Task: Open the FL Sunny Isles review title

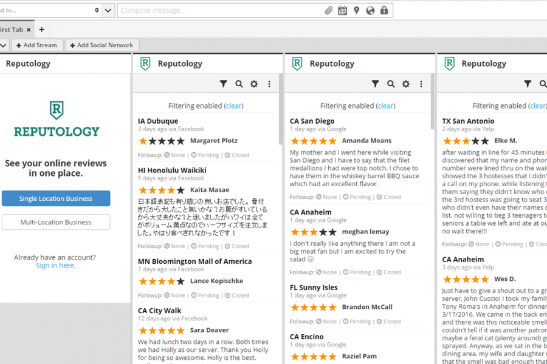Action: 313,288
